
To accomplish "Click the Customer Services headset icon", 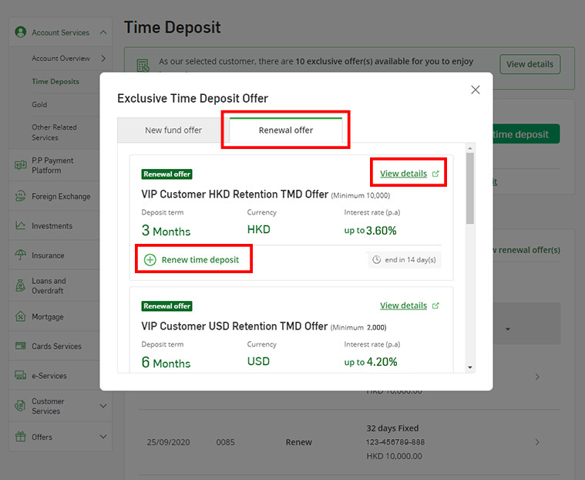I will click(x=21, y=406).
